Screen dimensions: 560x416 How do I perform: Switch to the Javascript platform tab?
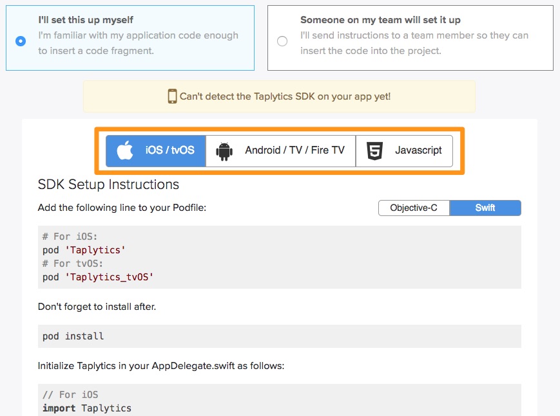point(404,151)
